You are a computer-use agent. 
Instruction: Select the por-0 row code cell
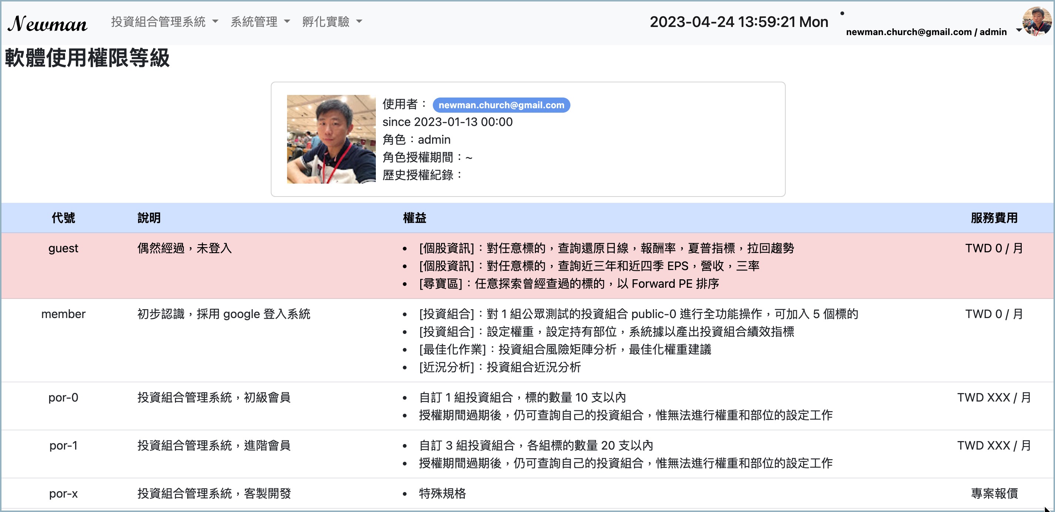[x=63, y=397]
